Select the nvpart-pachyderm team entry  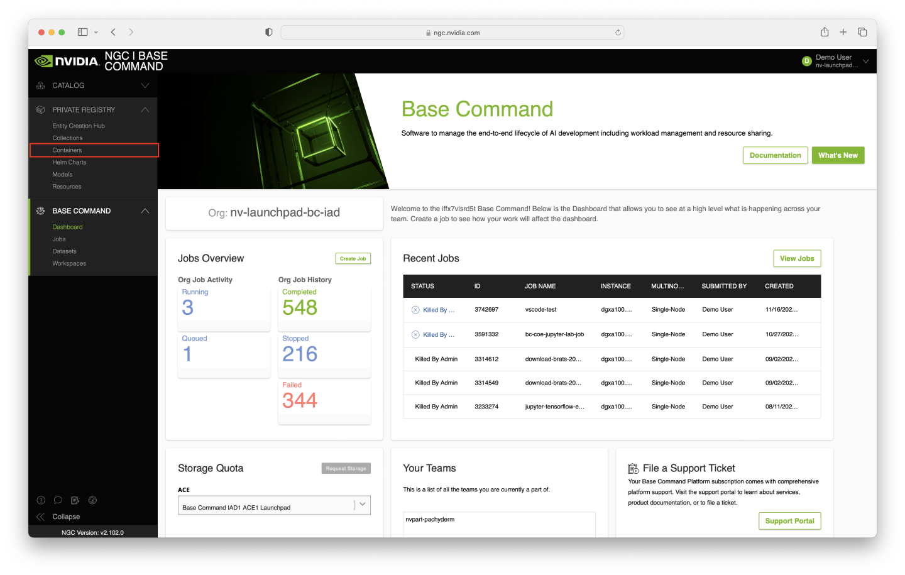pyautogui.click(x=430, y=520)
